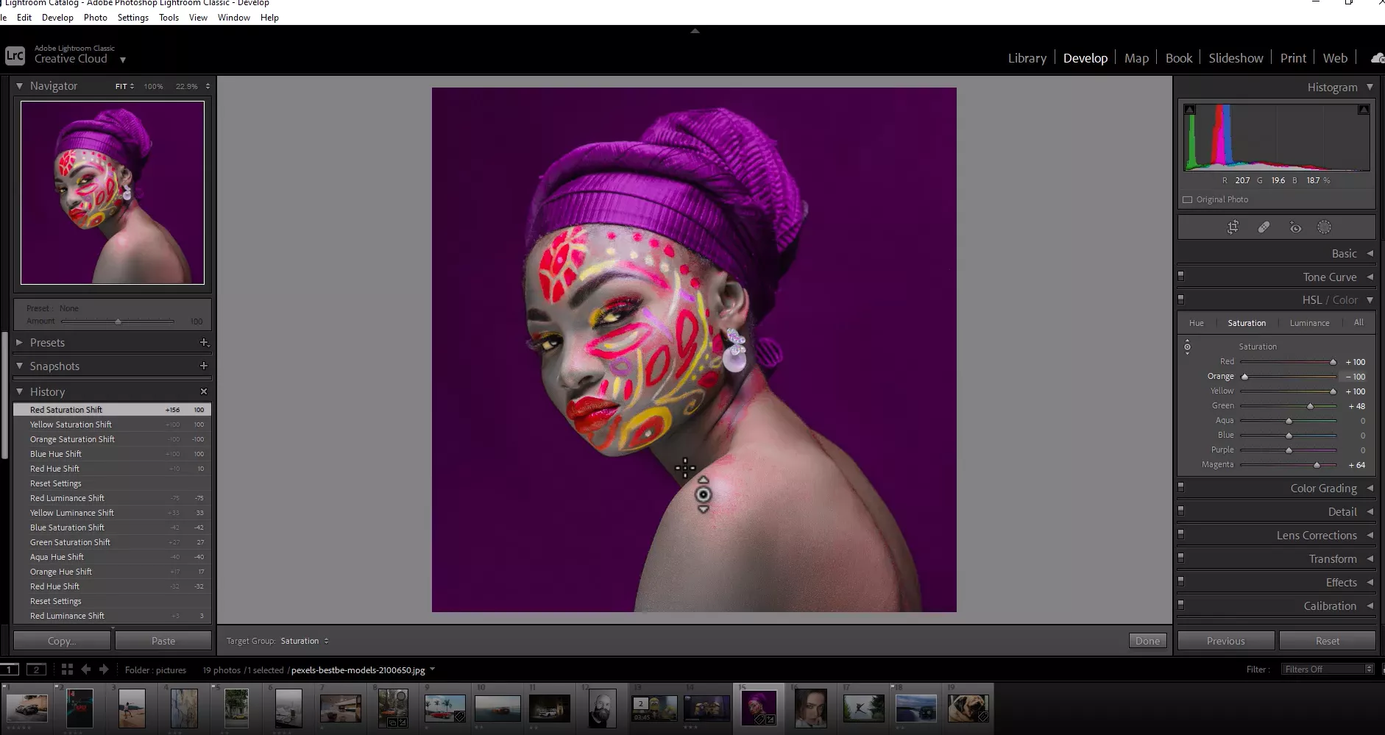Open Creative Cloud identity plate dropdown
Image resolution: width=1385 pixels, height=735 pixels.
click(x=123, y=60)
